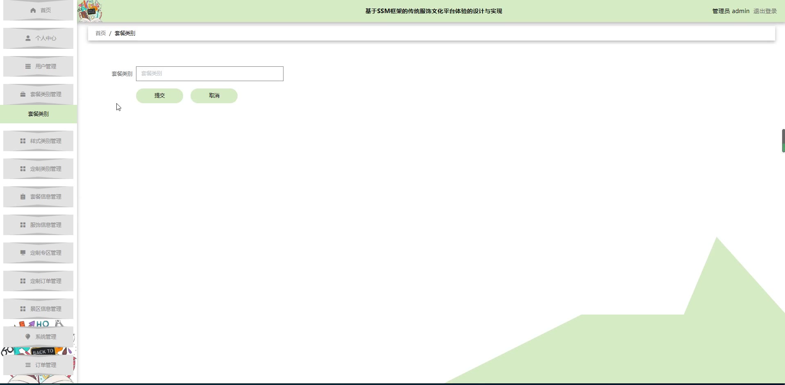Expand 系统管理 menu
Image resolution: width=785 pixels, height=385 pixels.
39,337
